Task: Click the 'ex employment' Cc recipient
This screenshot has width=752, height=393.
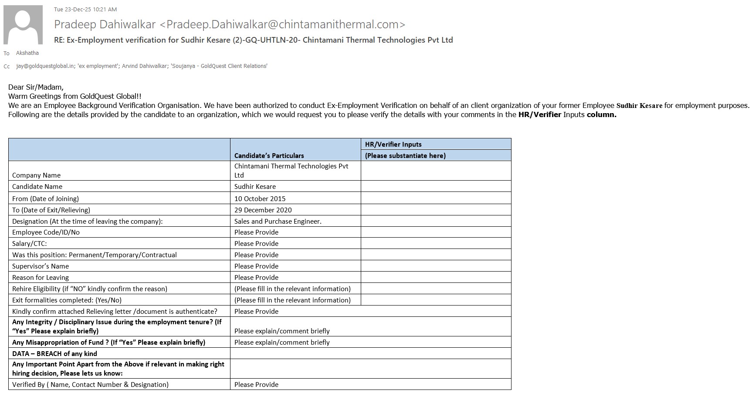Action: point(98,66)
